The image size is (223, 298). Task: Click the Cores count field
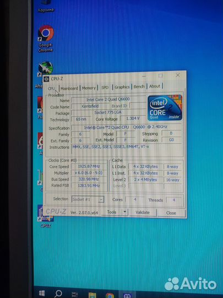click(135, 200)
